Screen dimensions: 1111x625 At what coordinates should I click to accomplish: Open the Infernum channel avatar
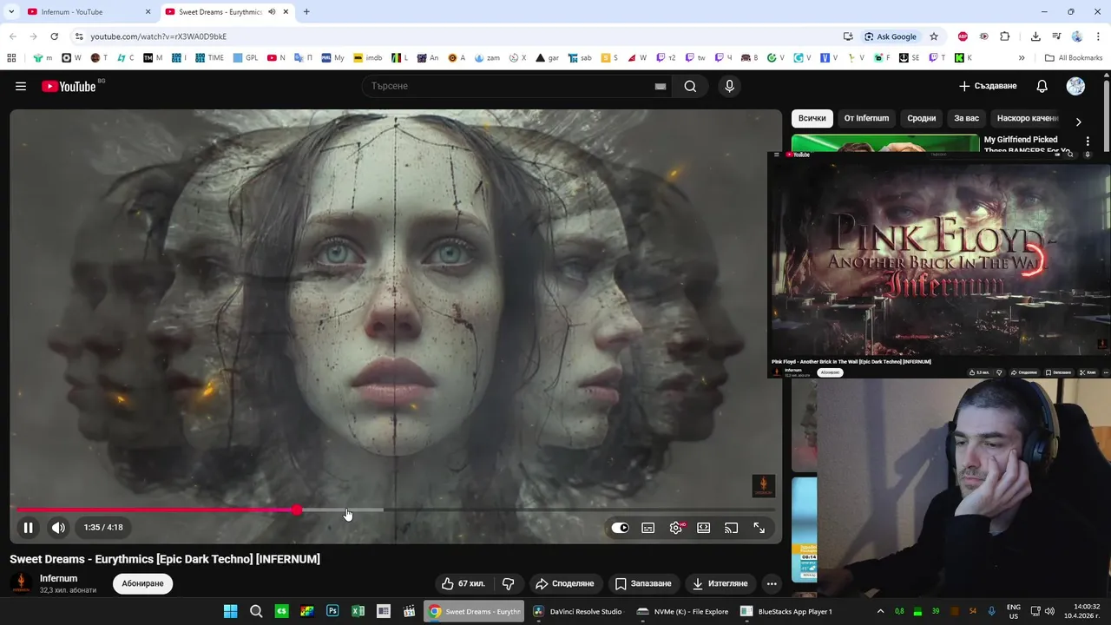click(21, 583)
